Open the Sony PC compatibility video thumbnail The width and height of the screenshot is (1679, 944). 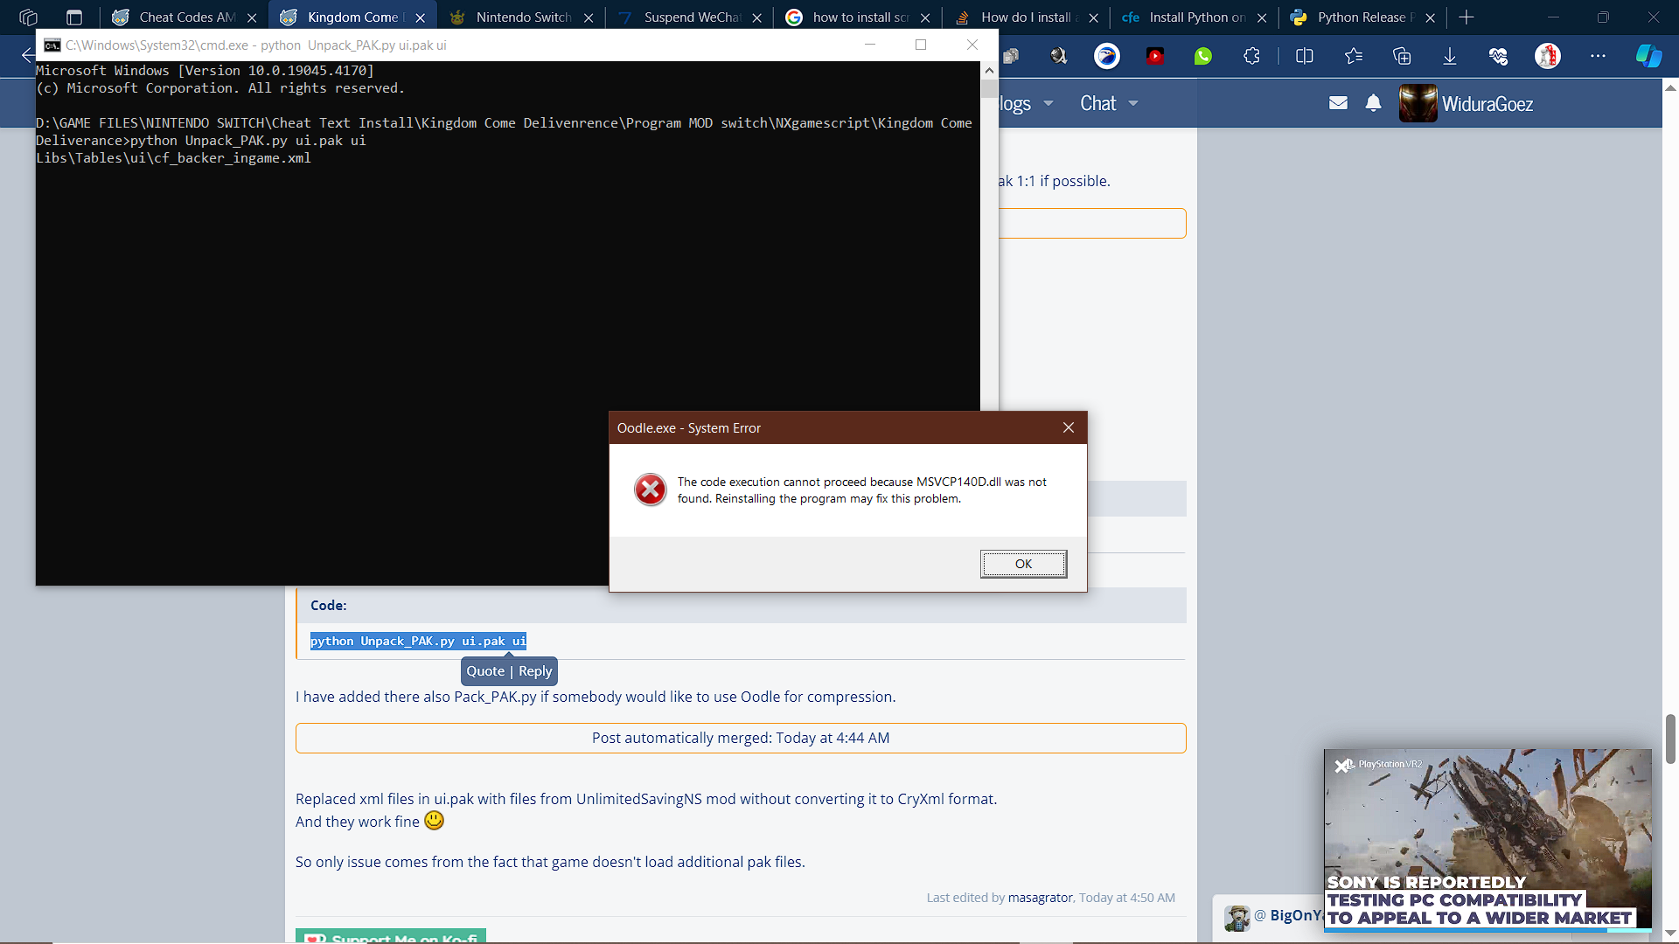(1487, 839)
